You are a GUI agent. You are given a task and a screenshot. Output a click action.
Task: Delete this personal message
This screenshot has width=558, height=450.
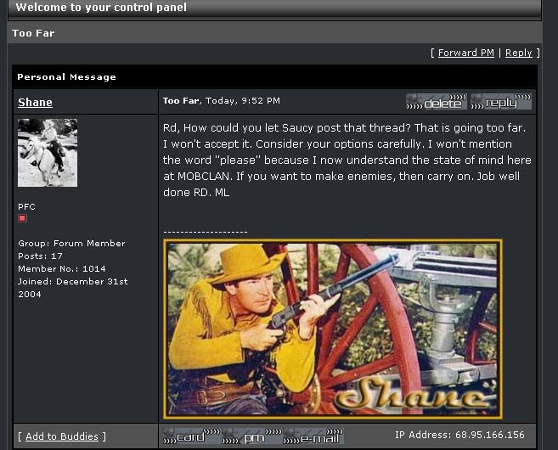[437, 102]
